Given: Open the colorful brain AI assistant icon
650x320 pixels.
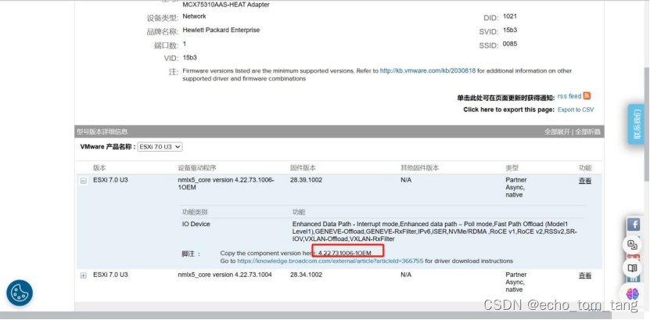Looking at the screenshot, I should click(632, 294).
